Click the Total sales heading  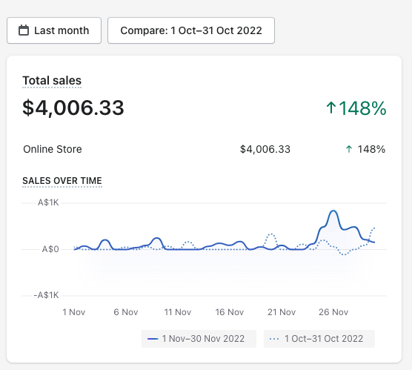coord(52,81)
